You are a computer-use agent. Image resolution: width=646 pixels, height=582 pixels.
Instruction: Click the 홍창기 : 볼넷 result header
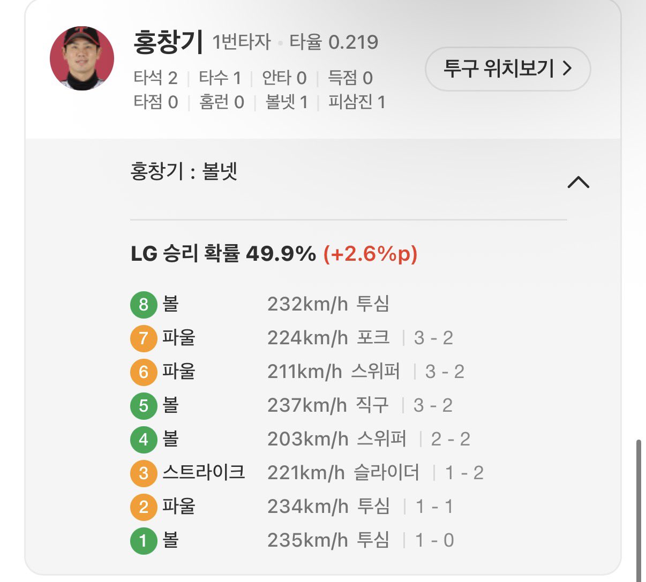[184, 172]
